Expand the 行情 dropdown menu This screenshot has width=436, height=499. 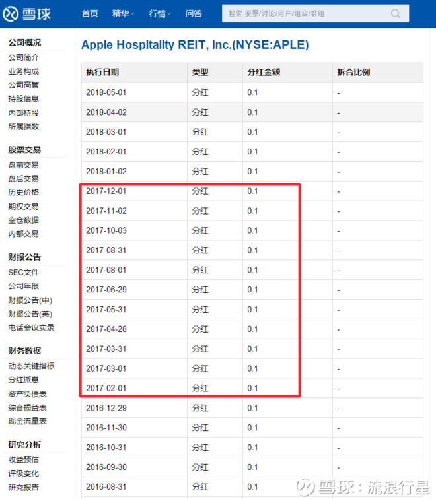pyautogui.click(x=160, y=13)
